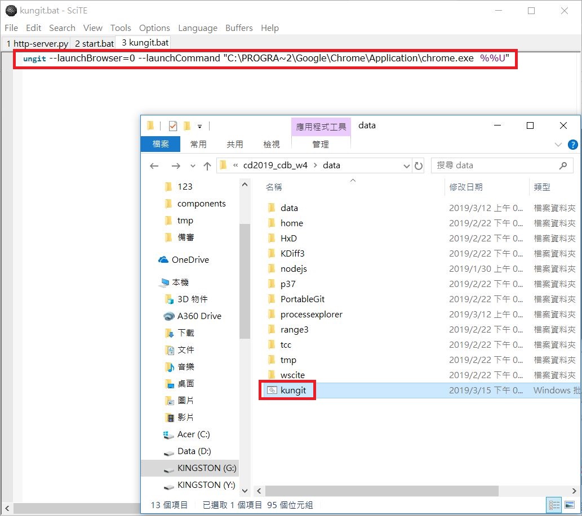Click the A360 Drive icon in navigation pane
This screenshot has width=582, height=516.
point(169,316)
